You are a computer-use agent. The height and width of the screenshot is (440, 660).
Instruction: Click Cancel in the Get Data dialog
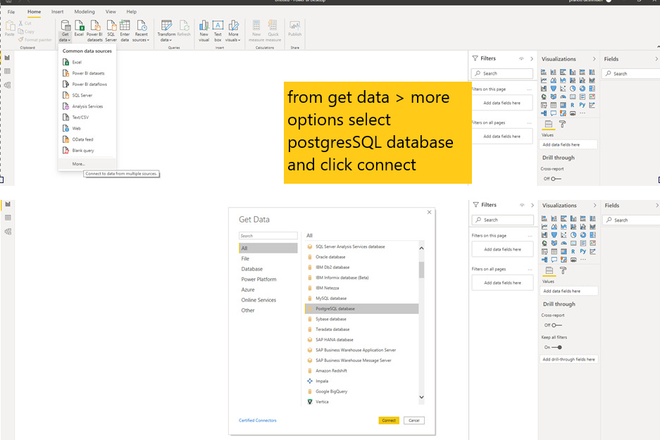point(414,420)
